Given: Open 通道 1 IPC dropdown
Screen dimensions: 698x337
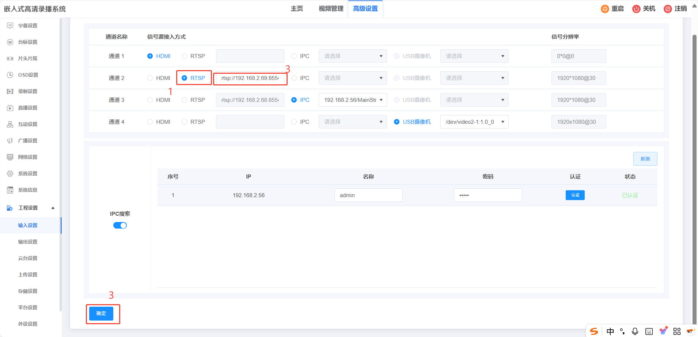Looking at the screenshot, I should 353,56.
